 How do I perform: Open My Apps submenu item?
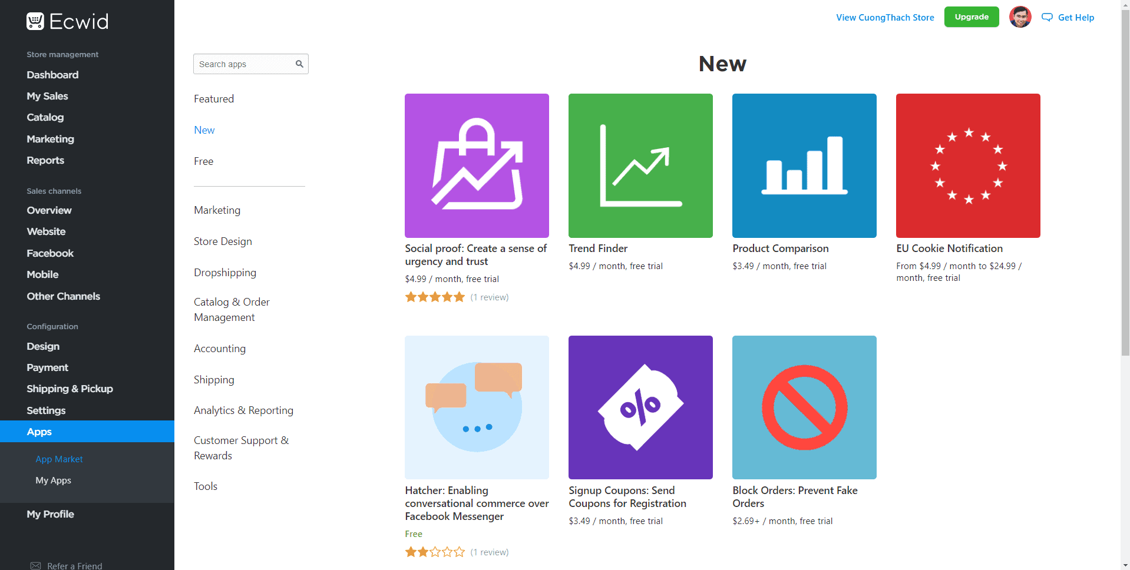click(53, 480)
